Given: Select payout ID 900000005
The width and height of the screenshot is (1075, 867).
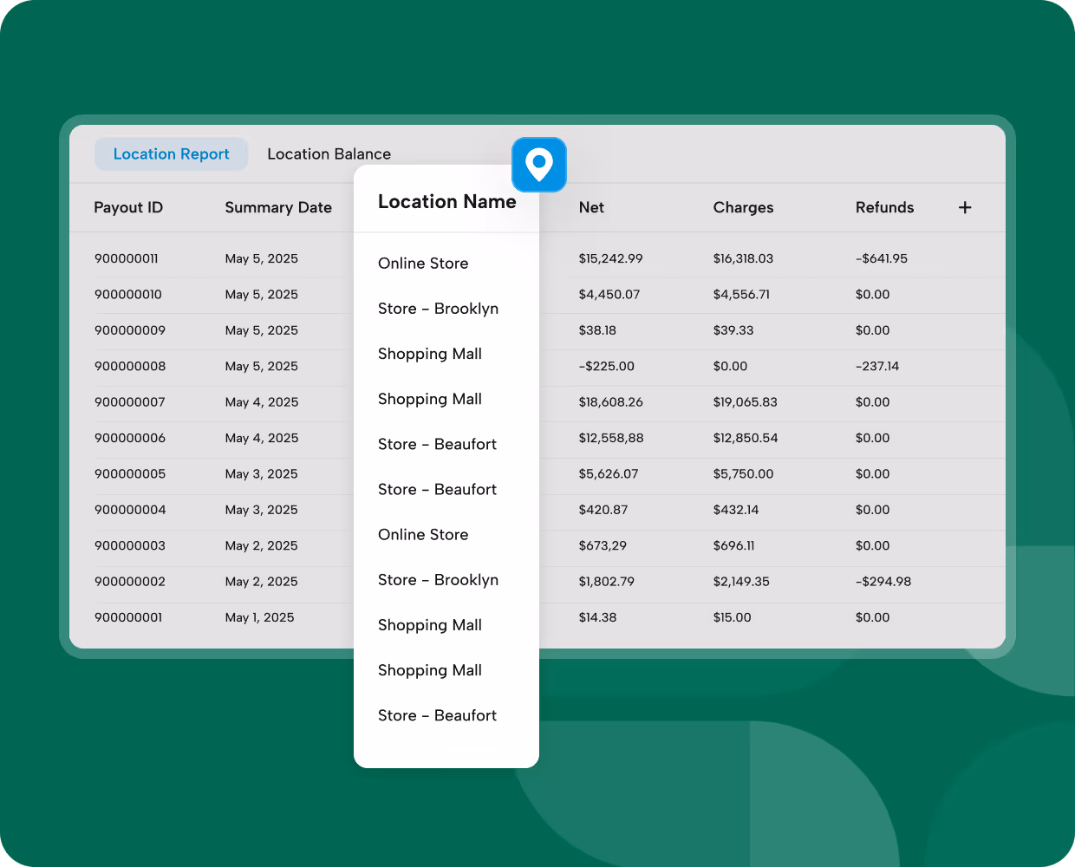Looking at the screenshot, I should pos(130,474).
